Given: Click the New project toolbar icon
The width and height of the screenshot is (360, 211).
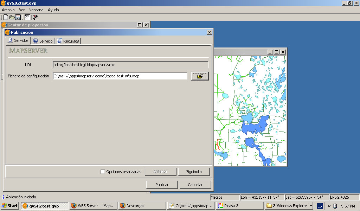Looking at the screenshot, I should [x=6, y=17].
